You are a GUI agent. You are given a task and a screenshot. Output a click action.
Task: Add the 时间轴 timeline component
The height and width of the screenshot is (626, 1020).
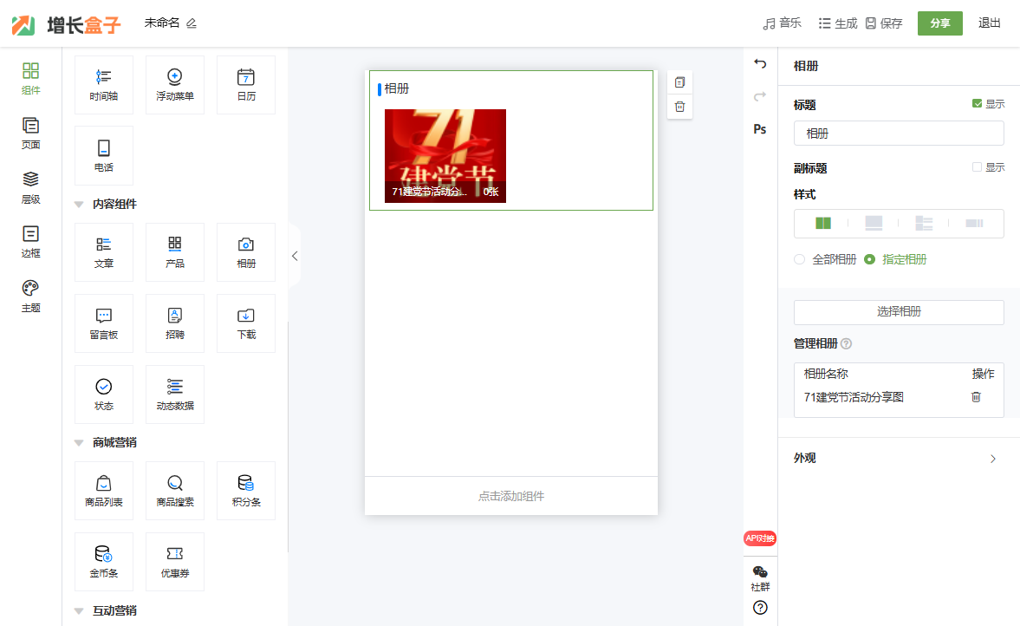104,84
